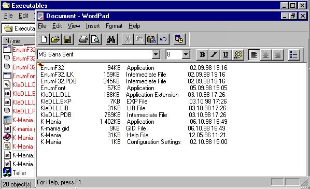
Task: Select the KleDLL.D file icon in Executables
Action: click(7, 85)
